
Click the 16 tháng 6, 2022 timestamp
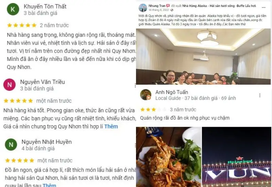click(158, 10)
